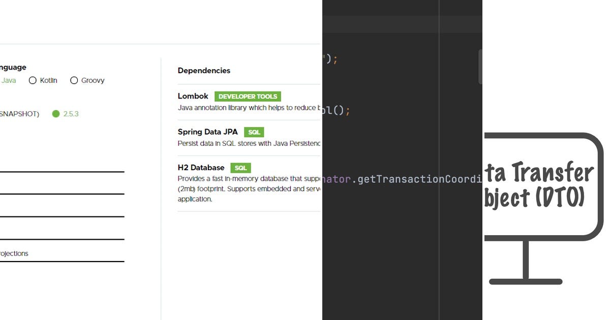Image resolution: width=610 pixels, height=320 pixels.
Task: Click the H2 Database description link
Action: click(249, 188)
